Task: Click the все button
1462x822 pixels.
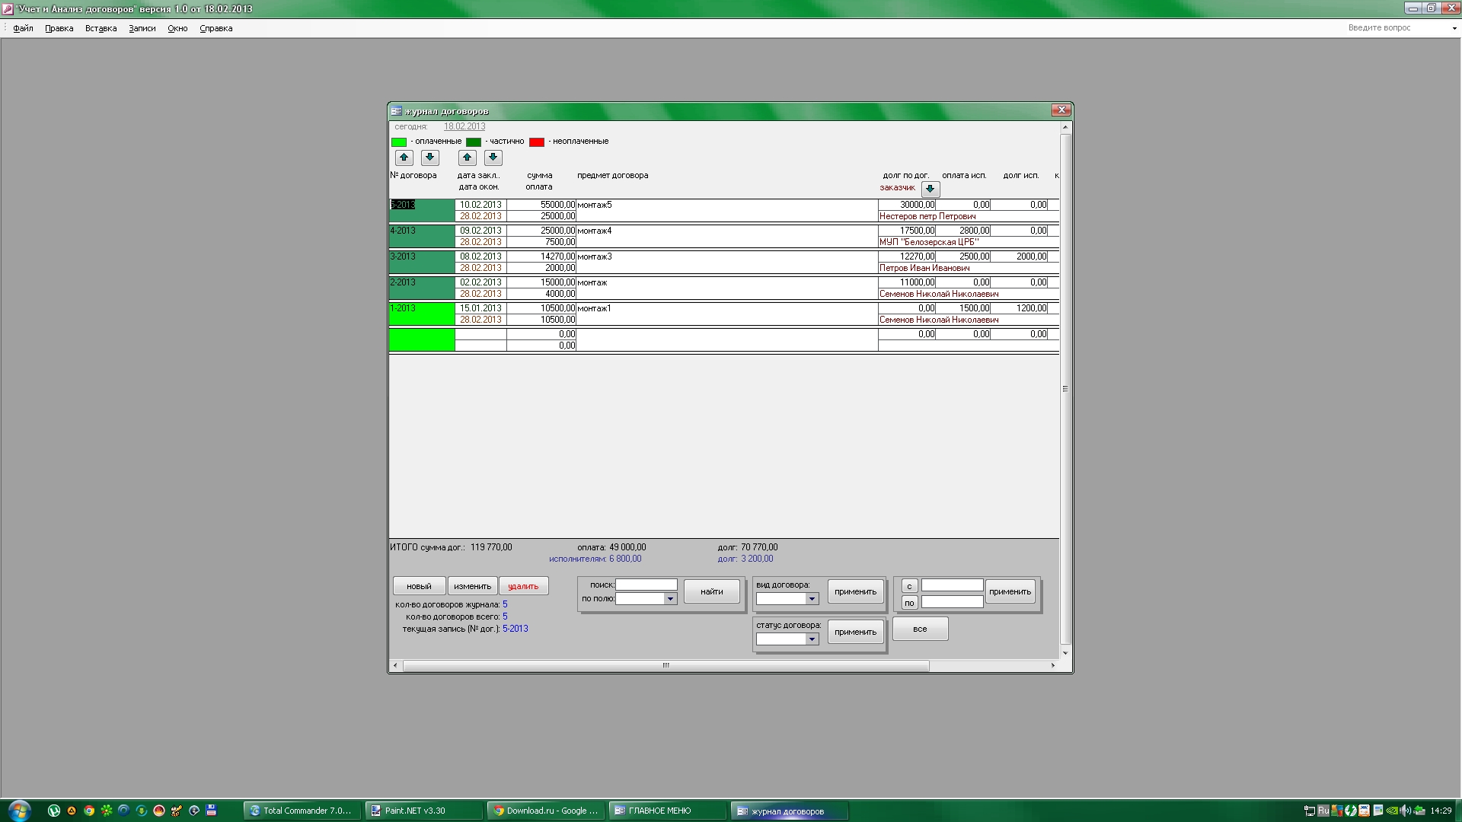Action: tap(920, 629)
